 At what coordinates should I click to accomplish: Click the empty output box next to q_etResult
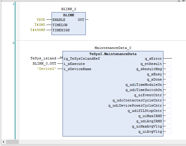tap(168, 64)
